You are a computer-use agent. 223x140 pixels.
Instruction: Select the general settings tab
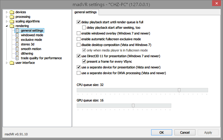[86, 12]
